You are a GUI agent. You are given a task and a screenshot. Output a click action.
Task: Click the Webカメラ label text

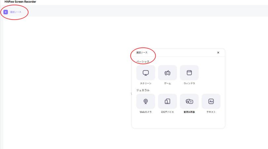click(146, 112)
